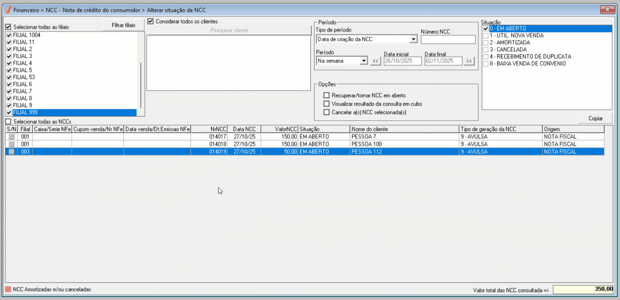Image resolution: width=620 pixels, height=300 pixels.
Task: Close the Alterar situação de NCC window
Action: pyautogui.click(x=607, y=10)
